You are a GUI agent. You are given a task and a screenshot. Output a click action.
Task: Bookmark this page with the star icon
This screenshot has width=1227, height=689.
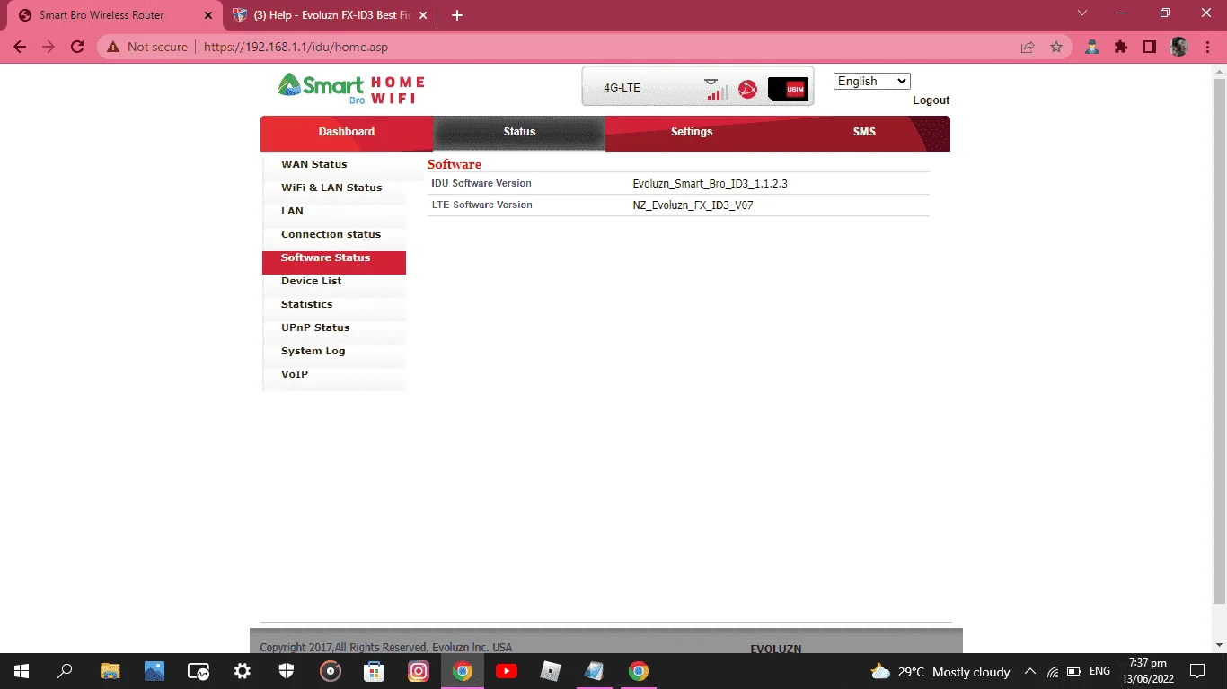pyautogui.click(x=1056, y=47)
